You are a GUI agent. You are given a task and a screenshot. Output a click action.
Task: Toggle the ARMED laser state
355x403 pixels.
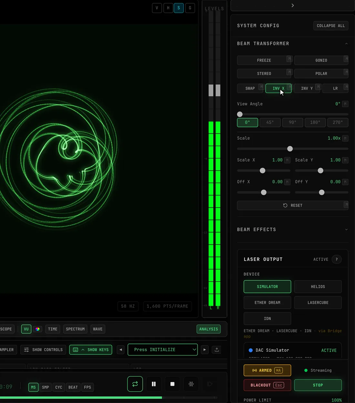(267, 370)
